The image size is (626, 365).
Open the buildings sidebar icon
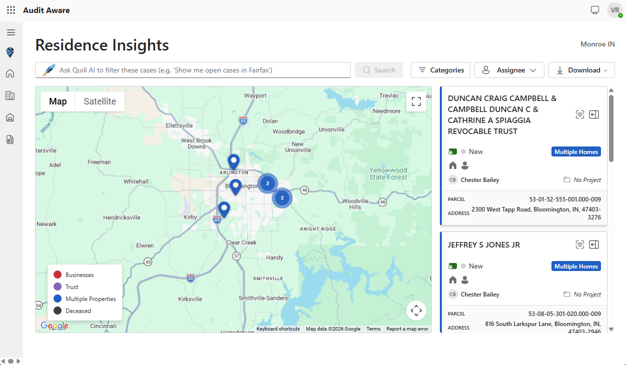(x=10, y=95)
